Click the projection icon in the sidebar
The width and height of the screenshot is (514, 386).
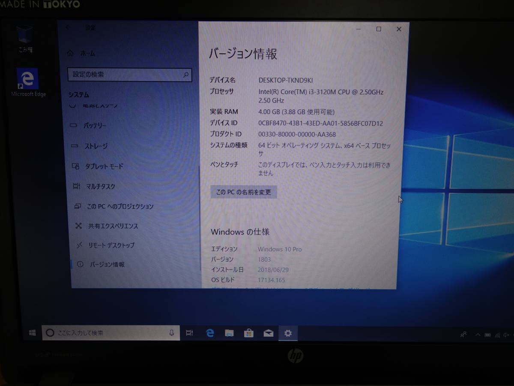78,206
